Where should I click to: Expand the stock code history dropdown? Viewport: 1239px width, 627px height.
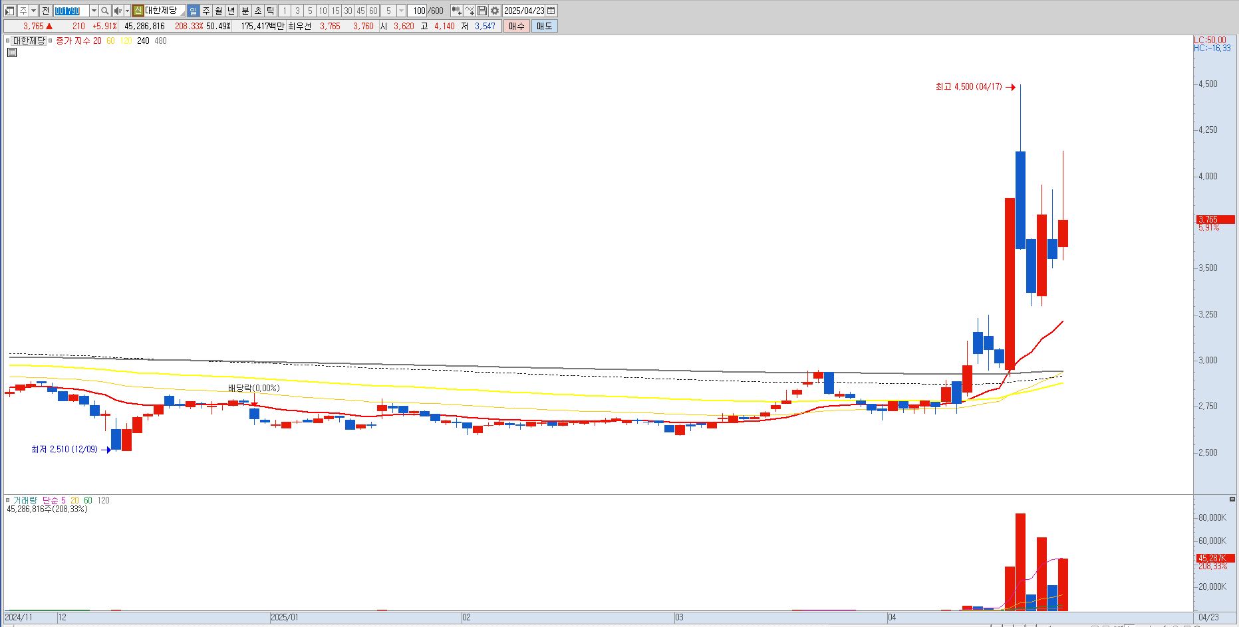94,11
